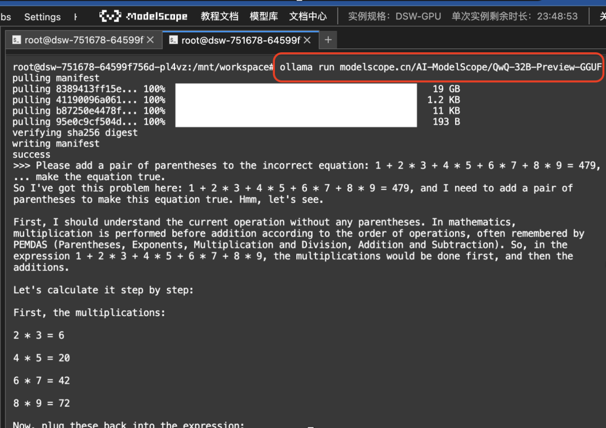Close the second terminal tab

307,40
